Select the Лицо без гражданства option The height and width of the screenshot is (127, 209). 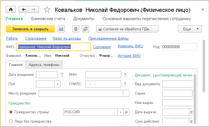[11, 121]
